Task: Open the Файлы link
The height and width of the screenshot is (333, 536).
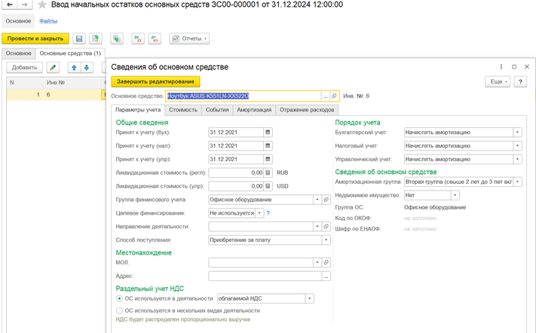Action: (48, 21)
